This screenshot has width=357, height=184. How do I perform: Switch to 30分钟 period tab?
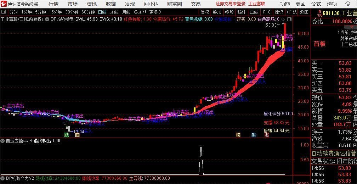[72, 12]
